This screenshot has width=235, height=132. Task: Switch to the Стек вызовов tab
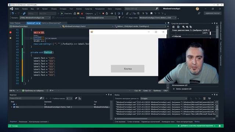tap(120, 122)
